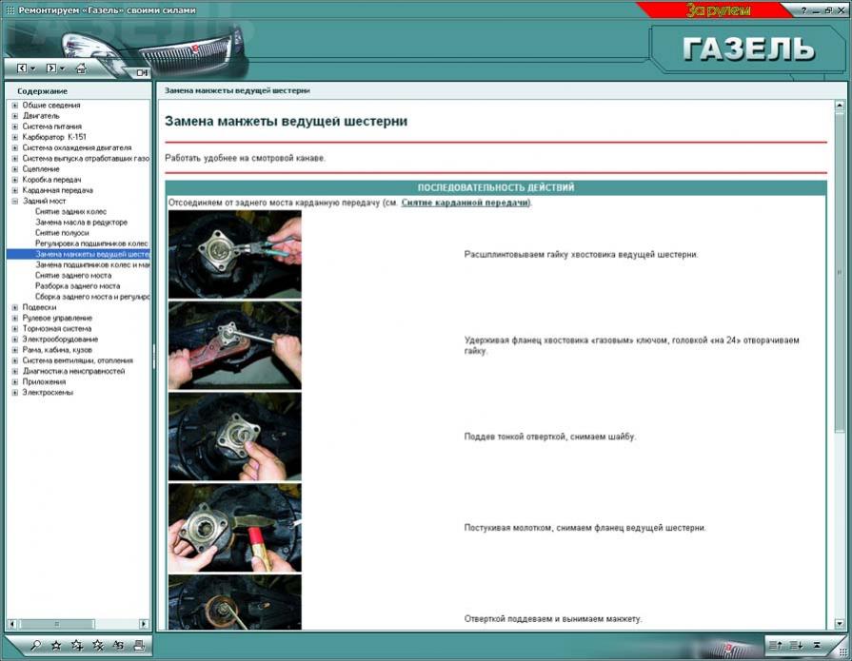This screenshot has height=661, width=852.
Task: Expand the Коробка передач section
Action: click(15, 180)
